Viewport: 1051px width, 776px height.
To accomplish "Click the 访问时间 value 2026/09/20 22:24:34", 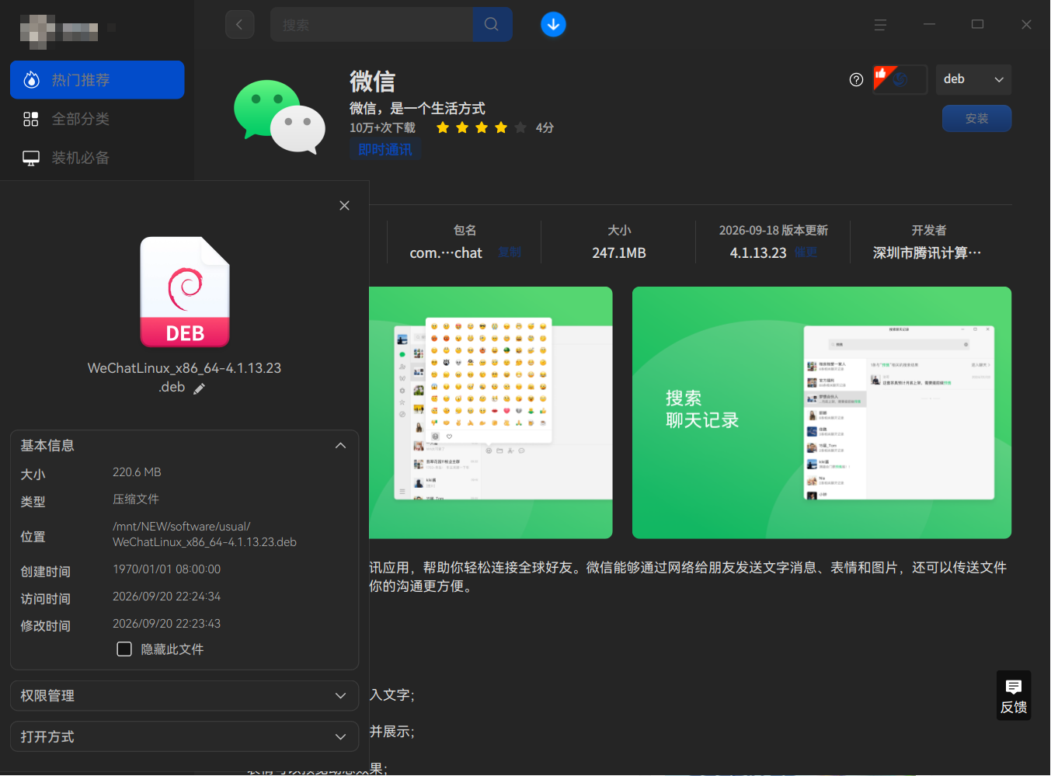I will tap(166, 597).
